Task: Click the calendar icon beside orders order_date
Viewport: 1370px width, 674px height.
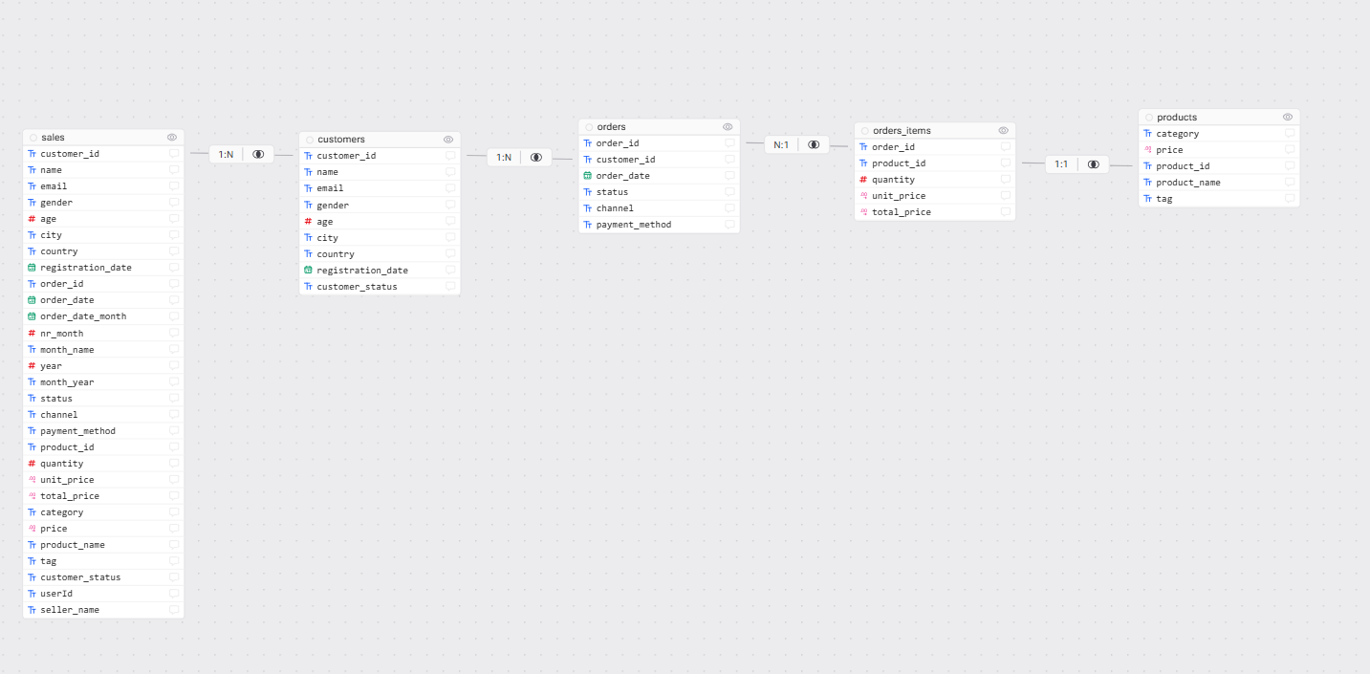Action: pyautogui.click(x=587, y=176)
